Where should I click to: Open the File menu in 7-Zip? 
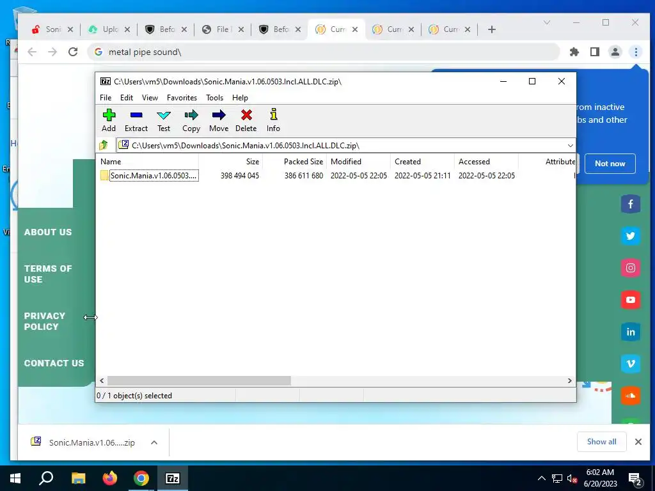(x=106, y=98)
